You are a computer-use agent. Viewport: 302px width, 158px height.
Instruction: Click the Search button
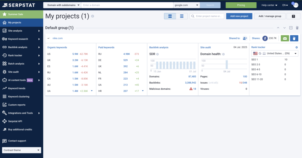coord(210,5)
